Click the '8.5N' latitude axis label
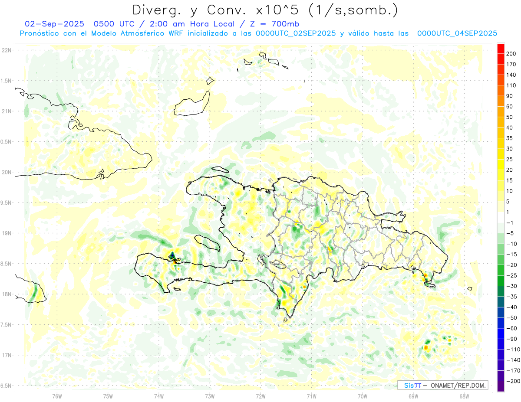The width and height of the screenshot is (521, 402). (7, 264)
